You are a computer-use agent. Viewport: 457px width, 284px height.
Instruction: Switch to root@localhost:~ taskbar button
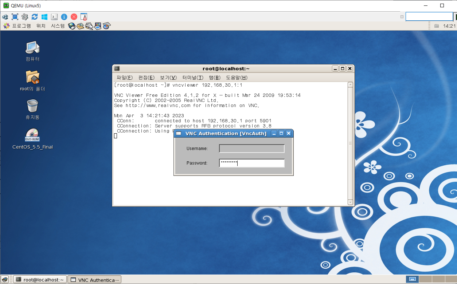pos(40,280)
